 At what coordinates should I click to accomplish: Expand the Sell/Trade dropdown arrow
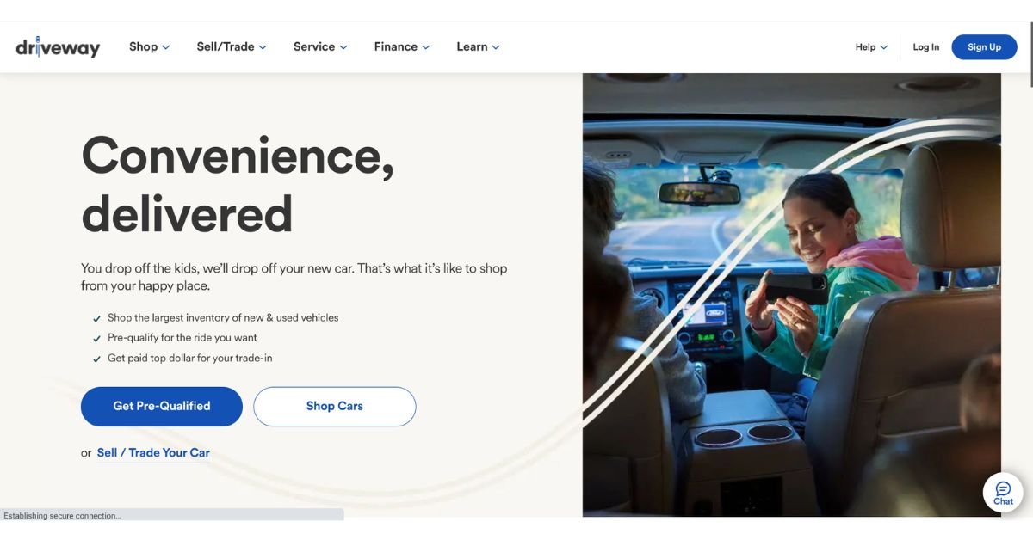tap(263, 47)
